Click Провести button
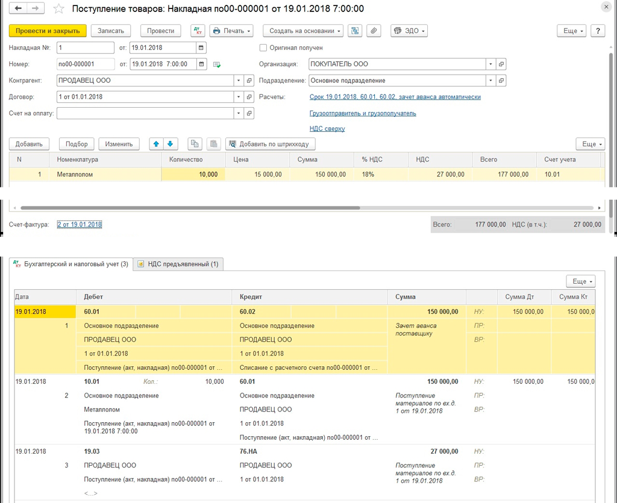 pyautogui.click(x=160, y=31)
